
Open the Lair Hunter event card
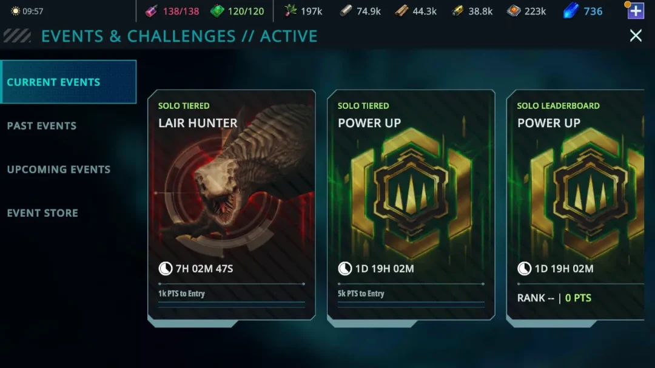(x=232, y=205)
